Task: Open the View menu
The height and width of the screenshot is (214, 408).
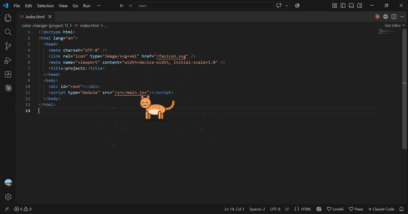Action: point(63,6)
